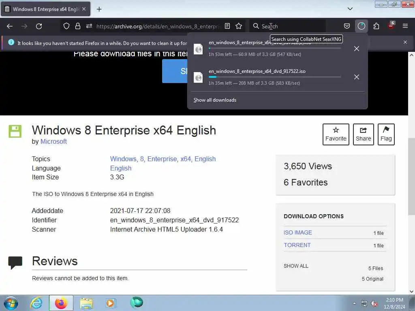The height and width of the screenshot is (311, 415).
Task: Click the scrollbar down arrow
Action: click(412, 292)
